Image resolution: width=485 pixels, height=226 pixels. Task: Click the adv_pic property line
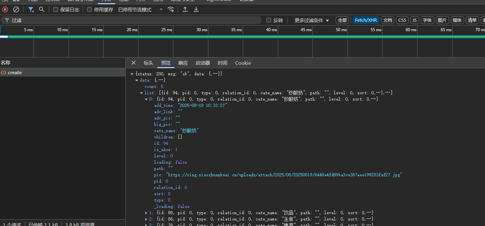pos(167,118)
